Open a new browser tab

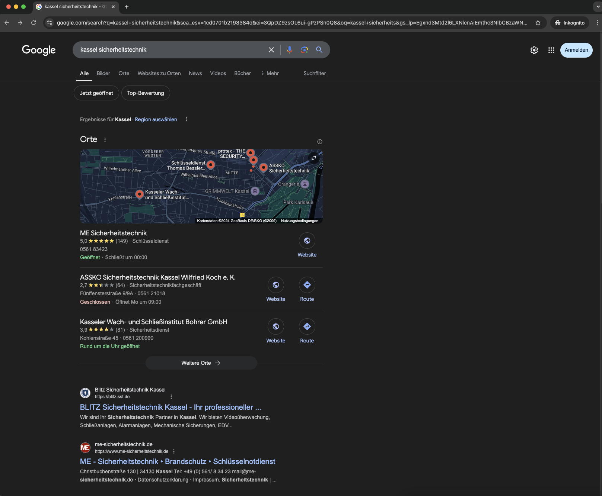point(127,7)
